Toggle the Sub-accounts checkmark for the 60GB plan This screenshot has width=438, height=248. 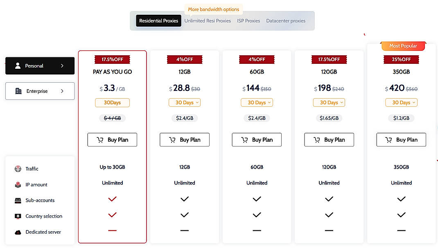257,199
